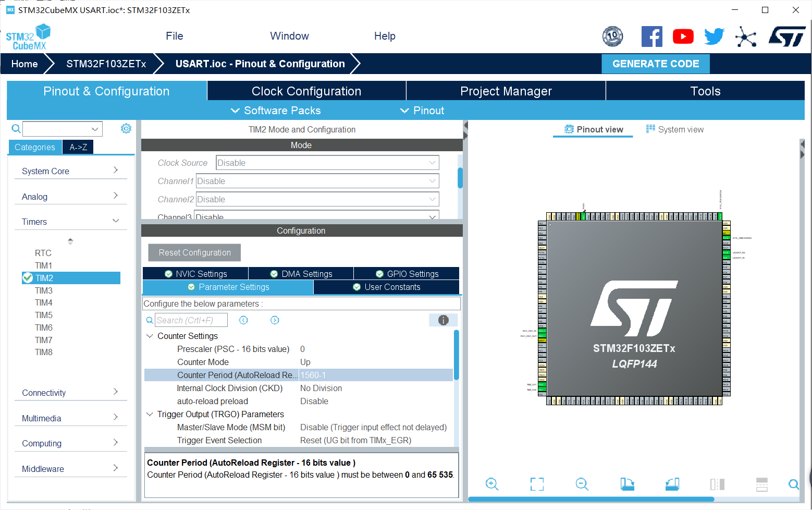Open the File menu
812x510 pixels.
175,36
